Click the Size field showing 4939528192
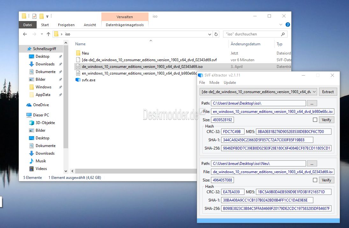The image size is (349, 228). [x=222, y=120]
